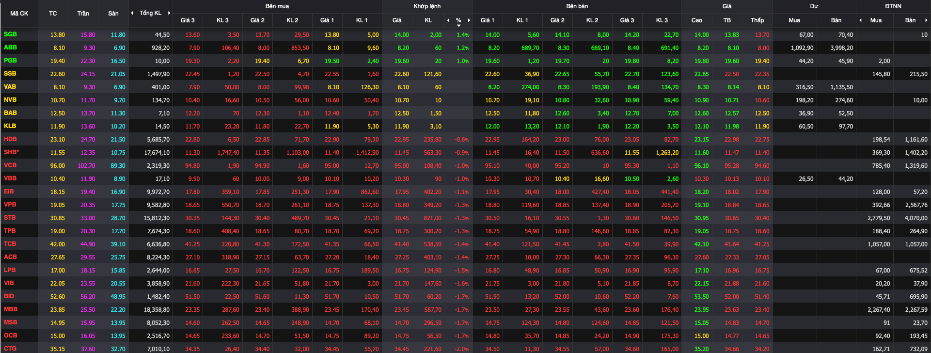Click ĐTNN group header
Viewport: 931px width, 353px height.
(x=893, y=6)
